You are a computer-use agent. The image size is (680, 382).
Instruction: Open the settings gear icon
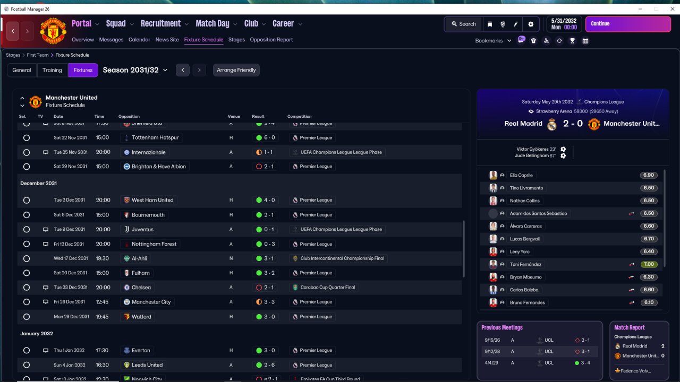[531, 24]
